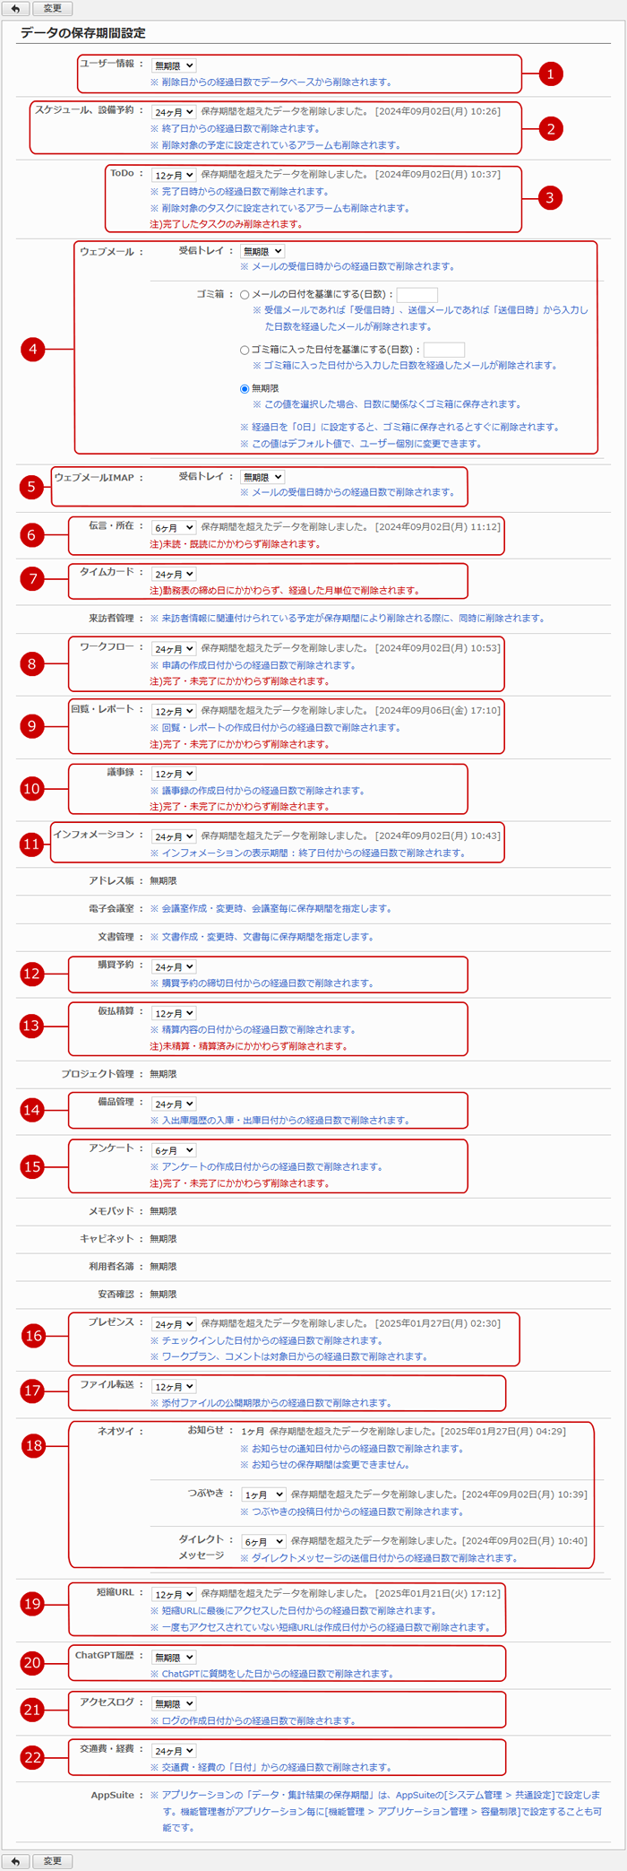Click the メモパッド label
Screen dimensions: 627x1871
click(x=111, y=1211)
